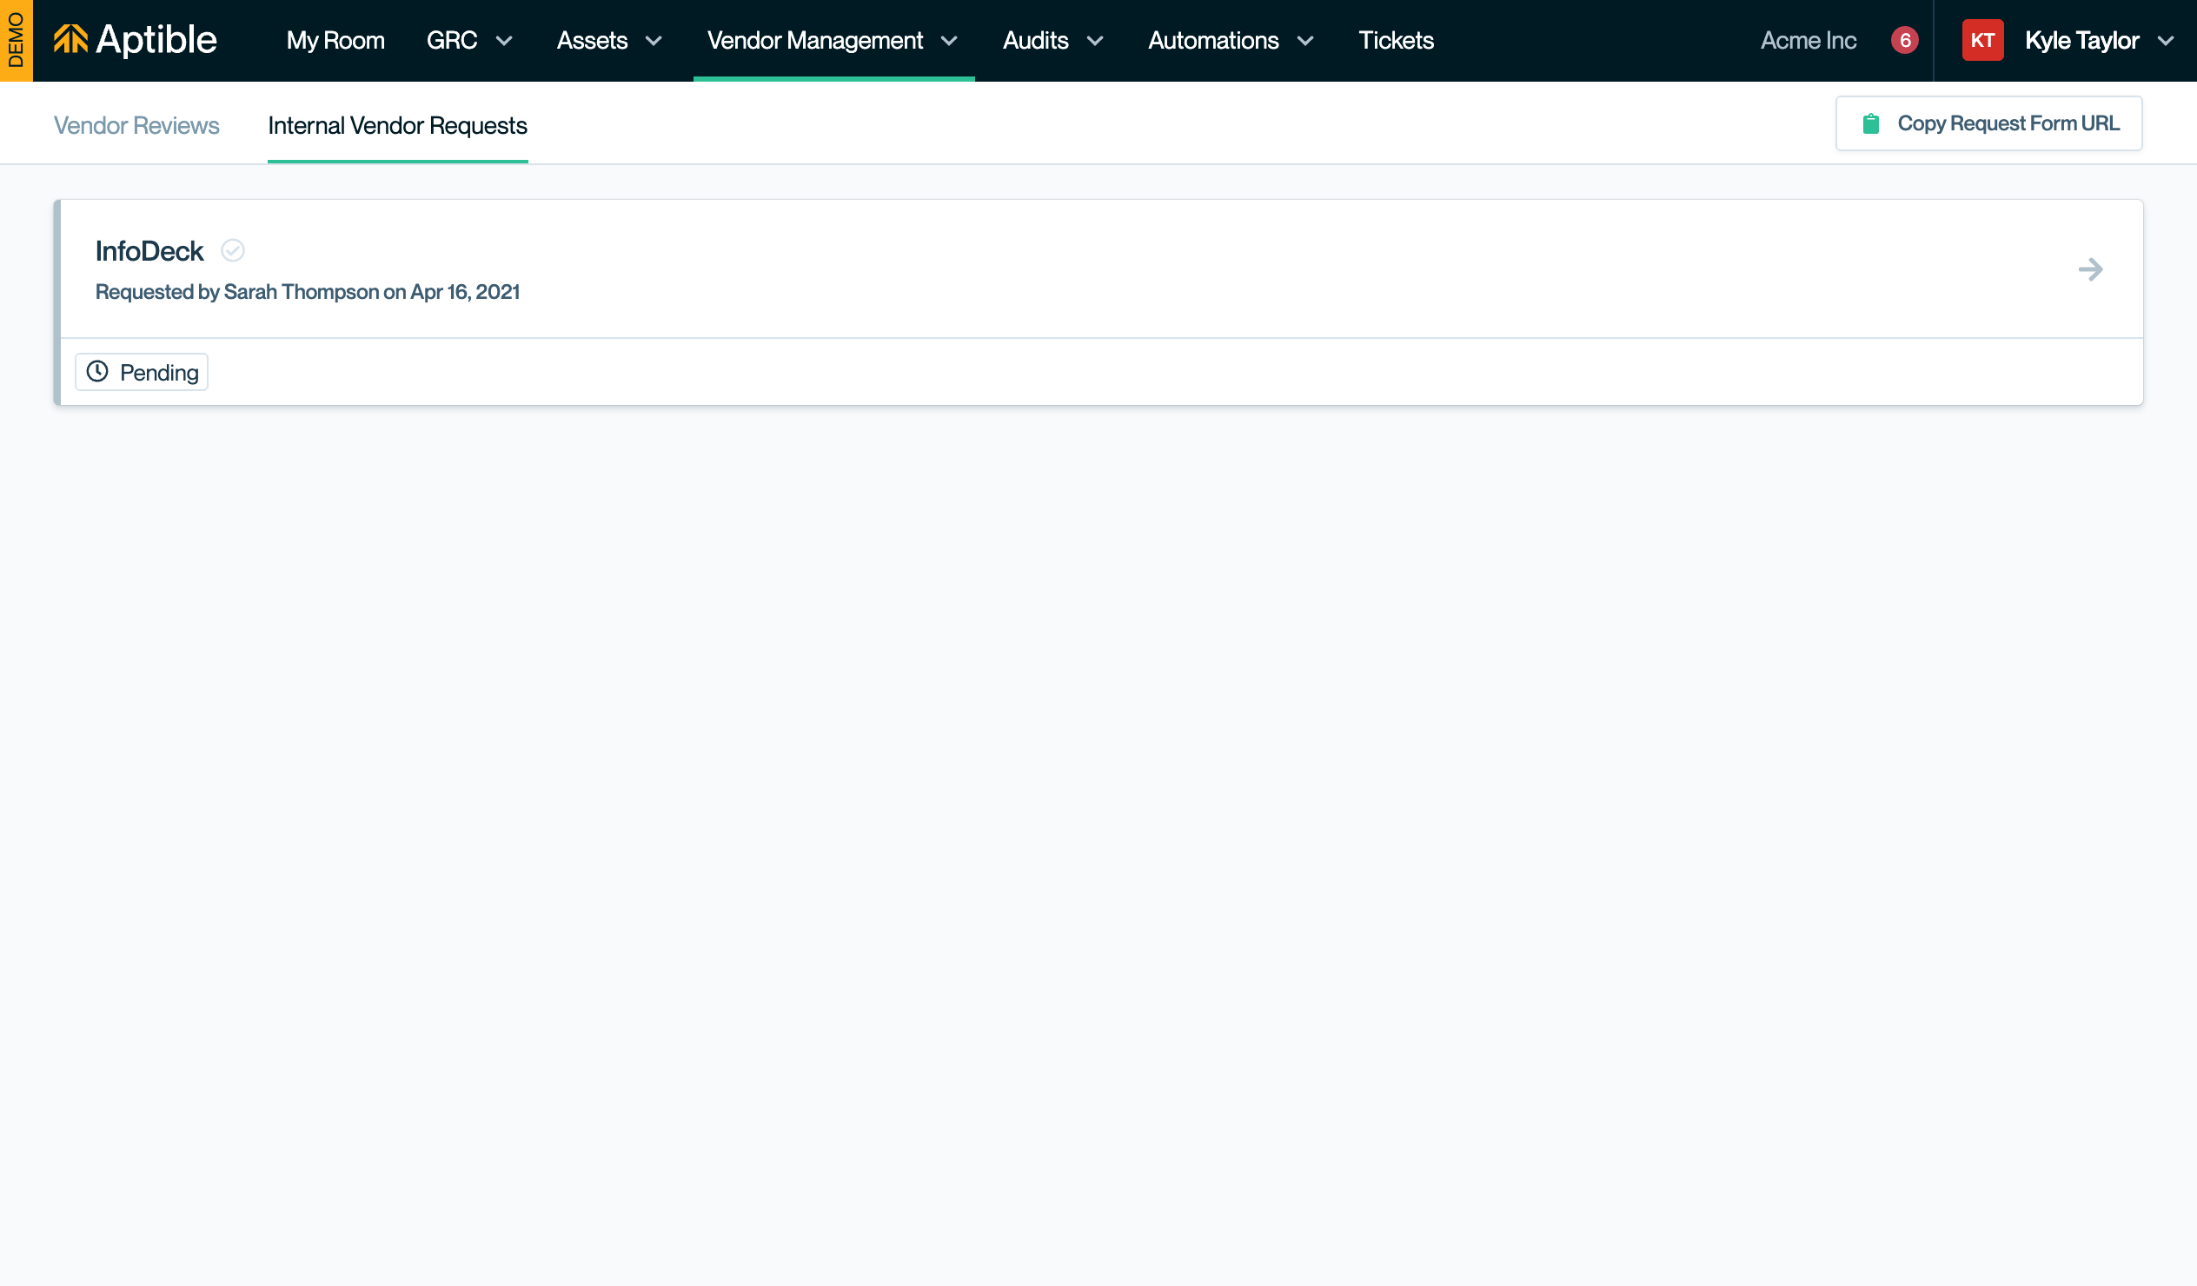Go to My Room
Screen dimensions: 2197x1286
(x=335, y=40)
